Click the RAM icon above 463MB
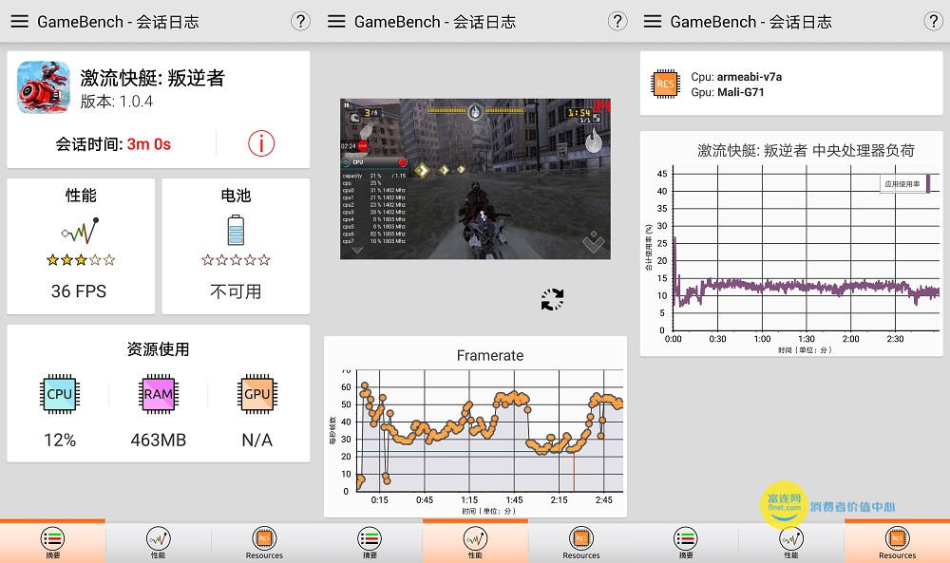Viewport: 950px width, 563px height. 158,393
